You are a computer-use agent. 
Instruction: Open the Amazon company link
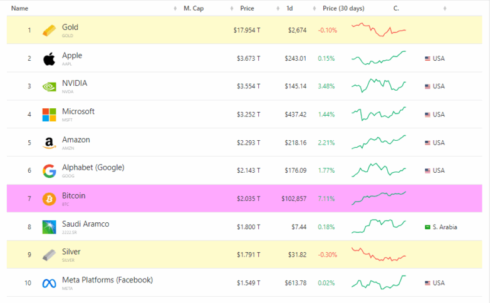(x=76, y=140)
